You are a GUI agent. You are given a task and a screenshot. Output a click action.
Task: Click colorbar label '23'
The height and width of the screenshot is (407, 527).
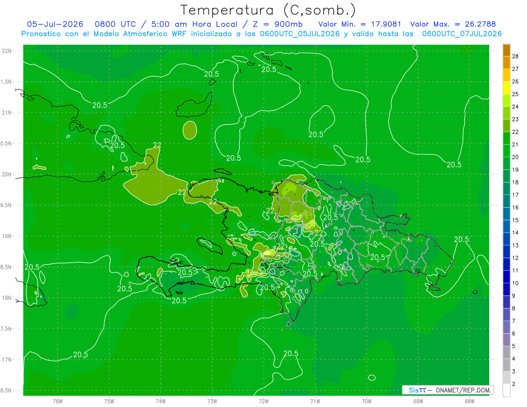point(516,119)
